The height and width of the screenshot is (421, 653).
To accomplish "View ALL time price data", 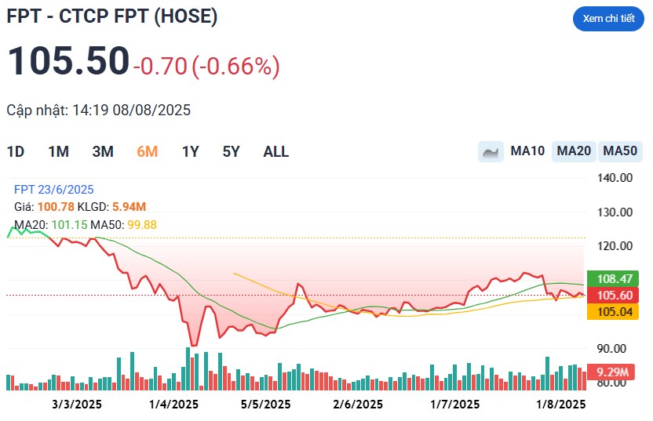I will click(275, 152).
